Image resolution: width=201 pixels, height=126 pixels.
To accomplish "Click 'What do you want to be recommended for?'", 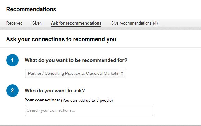I will (76, 60).
